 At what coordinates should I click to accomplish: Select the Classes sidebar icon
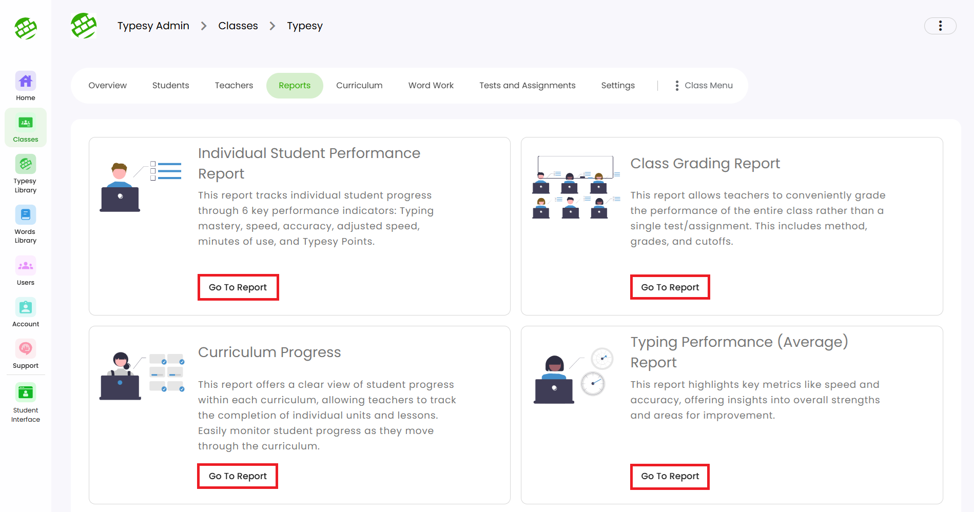pos(26,124)
